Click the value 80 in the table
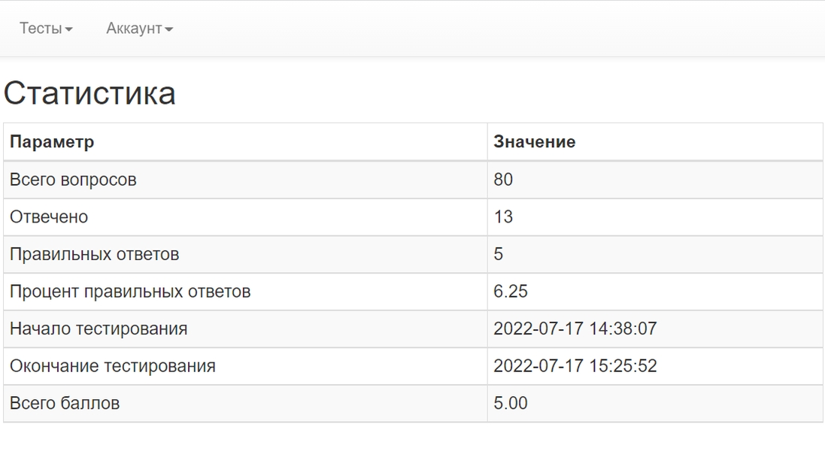 (502, 180)
